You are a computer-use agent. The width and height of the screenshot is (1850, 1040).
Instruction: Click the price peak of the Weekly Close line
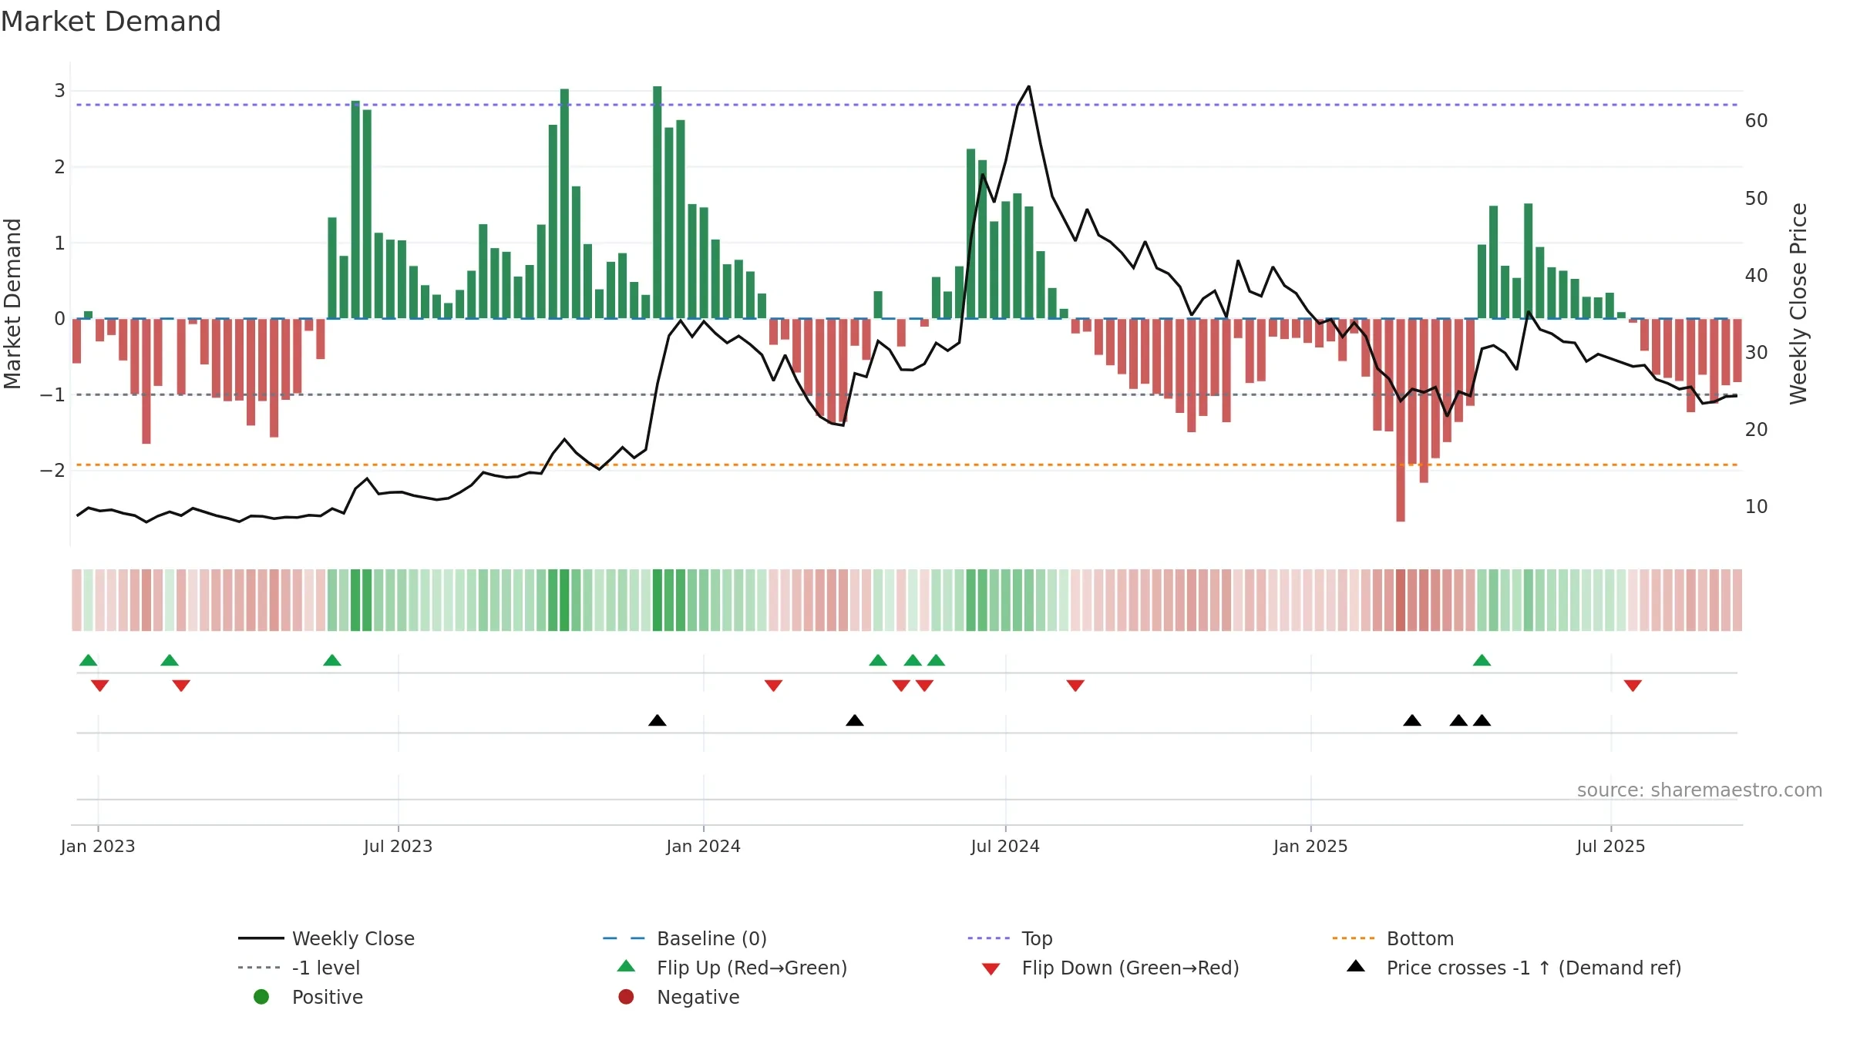pyautogui.click(x=1028, y=87)
